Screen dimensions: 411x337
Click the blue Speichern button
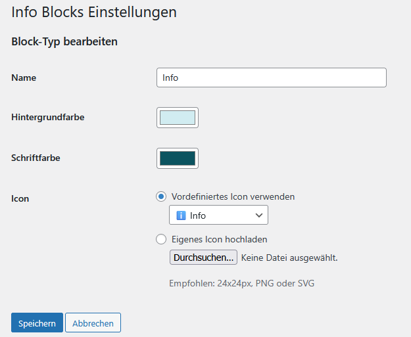pyautogui.click(x=37, y=323)
